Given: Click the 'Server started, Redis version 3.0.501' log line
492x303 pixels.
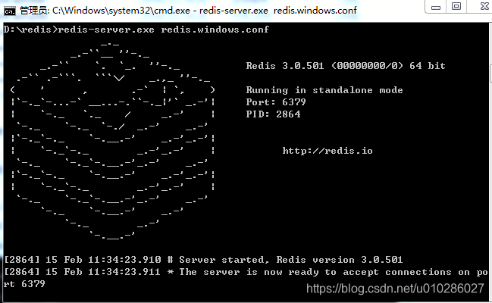Looking at the screenshot, I should coord(203,260).
